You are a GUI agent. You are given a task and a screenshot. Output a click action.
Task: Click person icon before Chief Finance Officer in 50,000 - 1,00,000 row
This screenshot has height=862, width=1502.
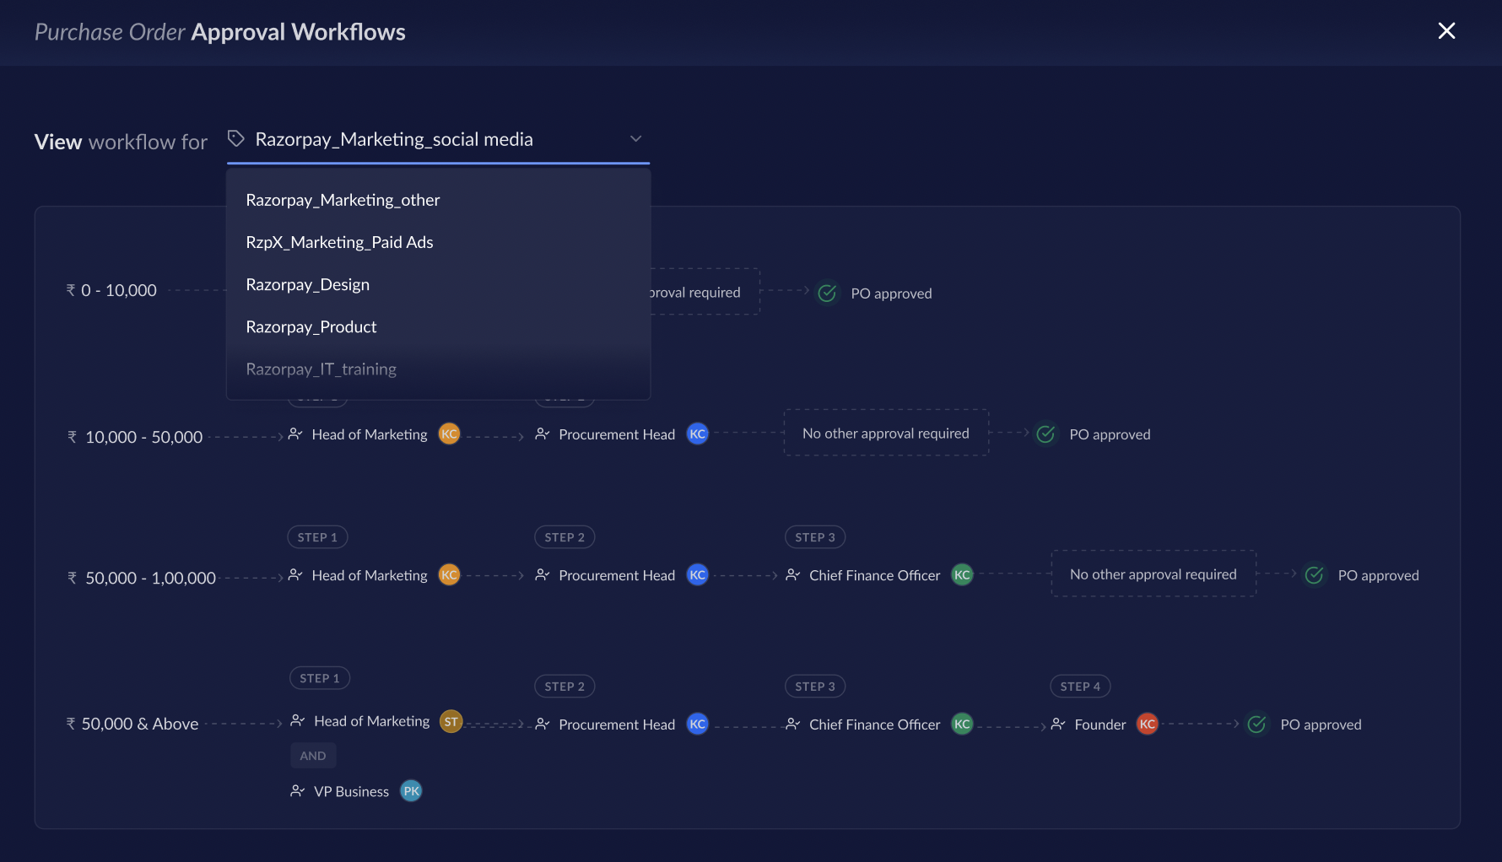coord(793,574)
